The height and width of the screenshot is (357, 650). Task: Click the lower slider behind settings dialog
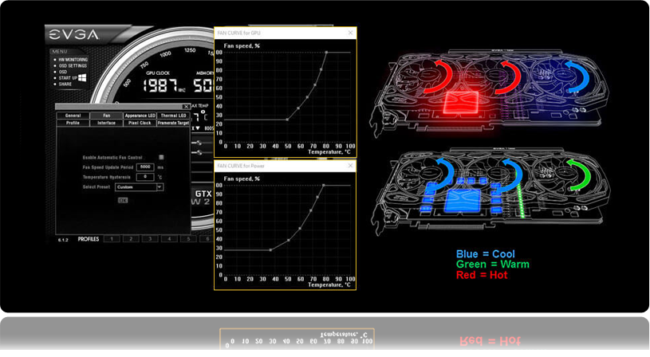199,153
